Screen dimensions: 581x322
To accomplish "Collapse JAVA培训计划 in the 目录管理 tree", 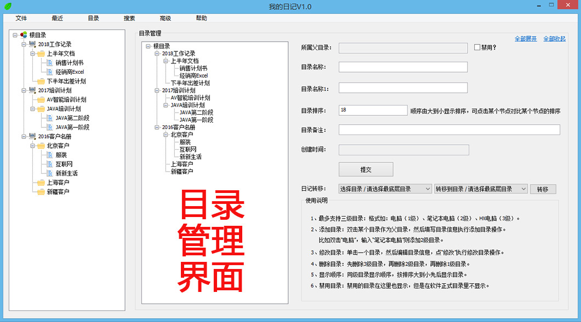I will tap(166, 106).
